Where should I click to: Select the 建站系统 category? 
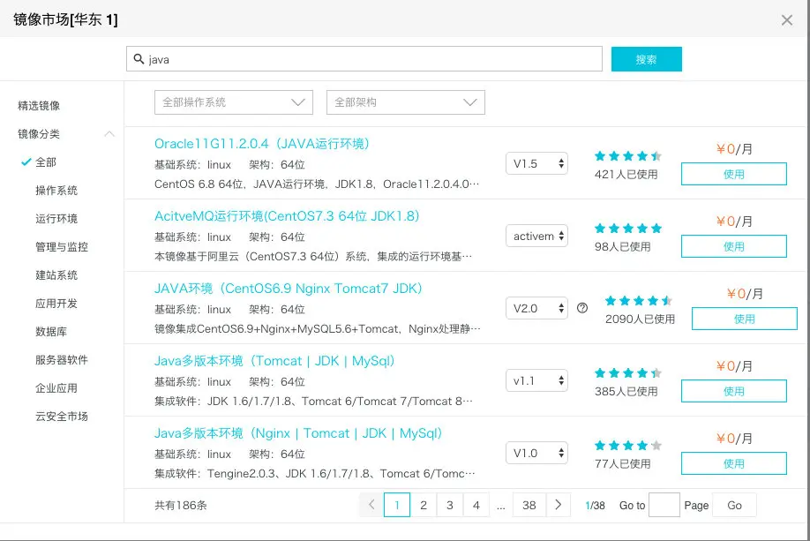click(56, 275)
